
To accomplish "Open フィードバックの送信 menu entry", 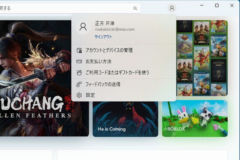I will coord(124,84).
